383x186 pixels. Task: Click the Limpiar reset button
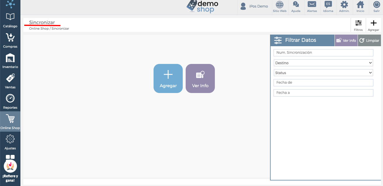click(369, 40)
